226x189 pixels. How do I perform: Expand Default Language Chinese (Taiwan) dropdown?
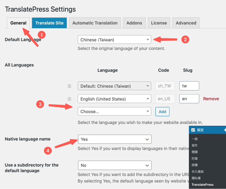pos(115,40)
